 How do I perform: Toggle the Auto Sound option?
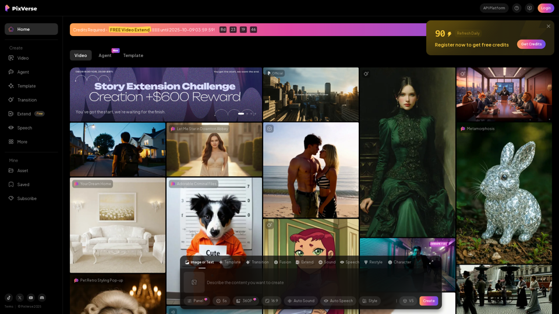[300, 301]
